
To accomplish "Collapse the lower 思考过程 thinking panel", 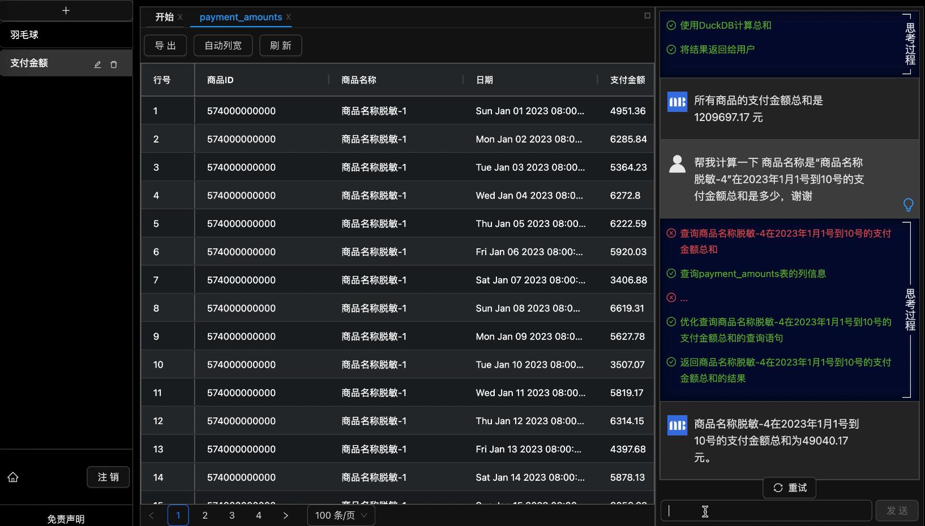I will coord(910,309).
